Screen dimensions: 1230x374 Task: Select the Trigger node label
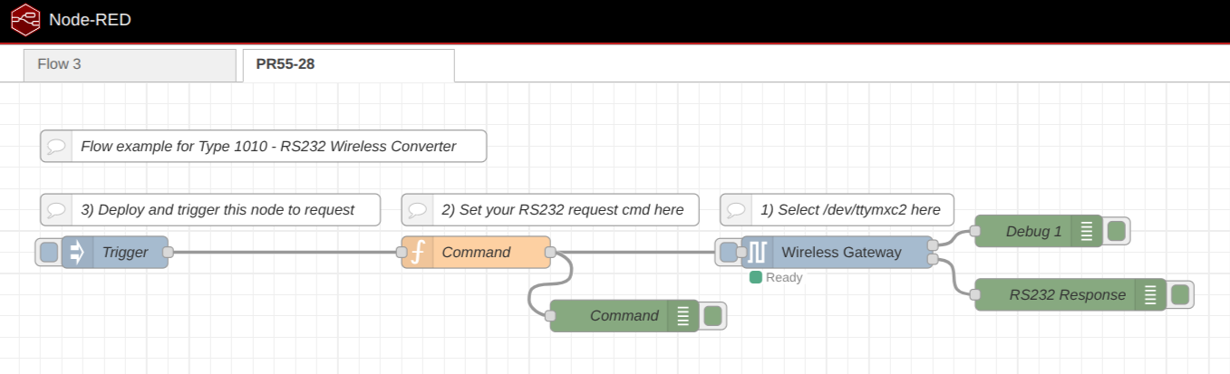pyautogui.click(x=125, y=253)
